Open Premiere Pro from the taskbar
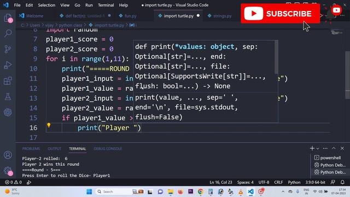 pos(190,192)
